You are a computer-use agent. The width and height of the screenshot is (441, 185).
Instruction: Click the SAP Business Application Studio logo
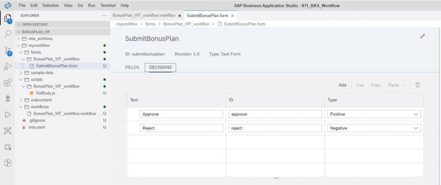tap(8, 5)
